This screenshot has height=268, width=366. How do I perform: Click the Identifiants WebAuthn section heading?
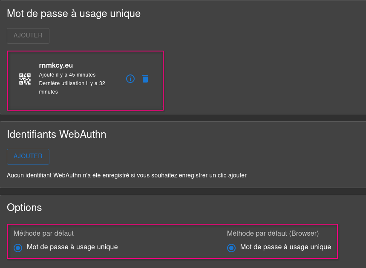[x=57, y=134]
